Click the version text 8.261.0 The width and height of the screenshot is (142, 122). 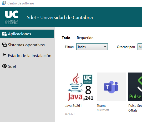pyautogui.click(x=70, y=114)
